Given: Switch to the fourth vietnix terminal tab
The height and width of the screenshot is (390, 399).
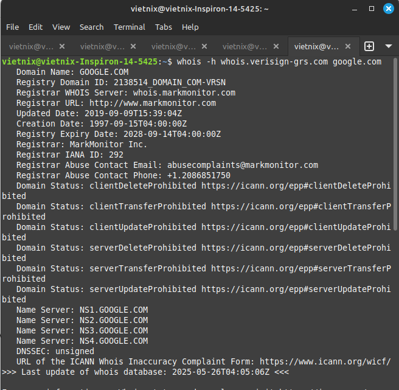Looking at the screenshot, I should [245, 47].
